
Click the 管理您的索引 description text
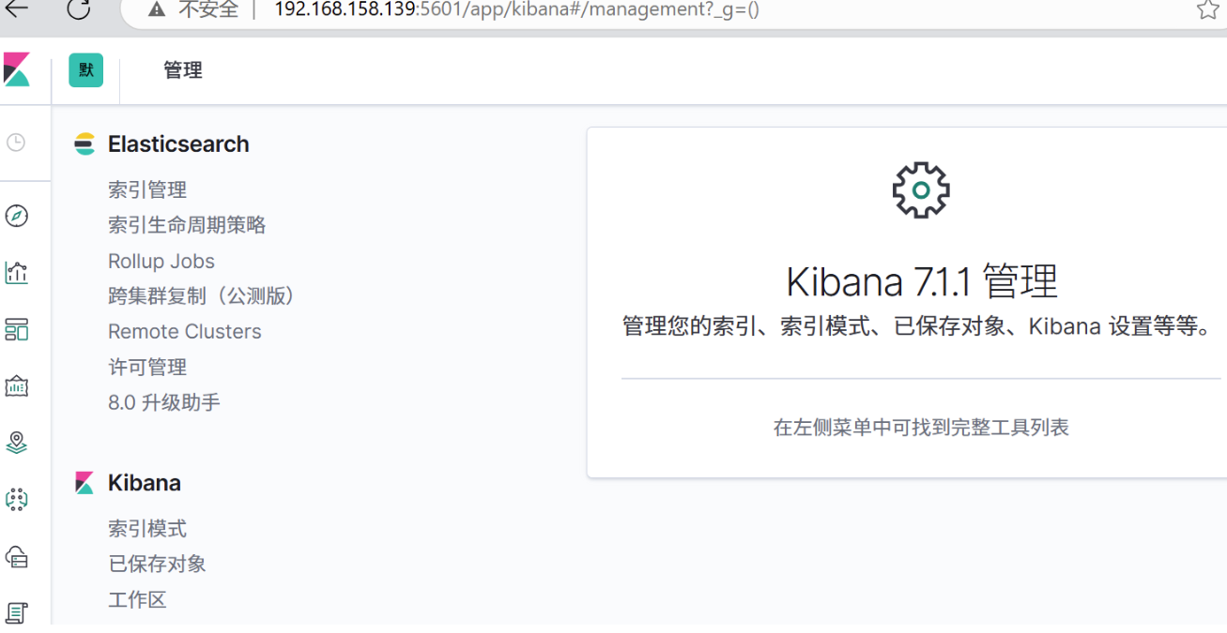(x=919, y=326)
